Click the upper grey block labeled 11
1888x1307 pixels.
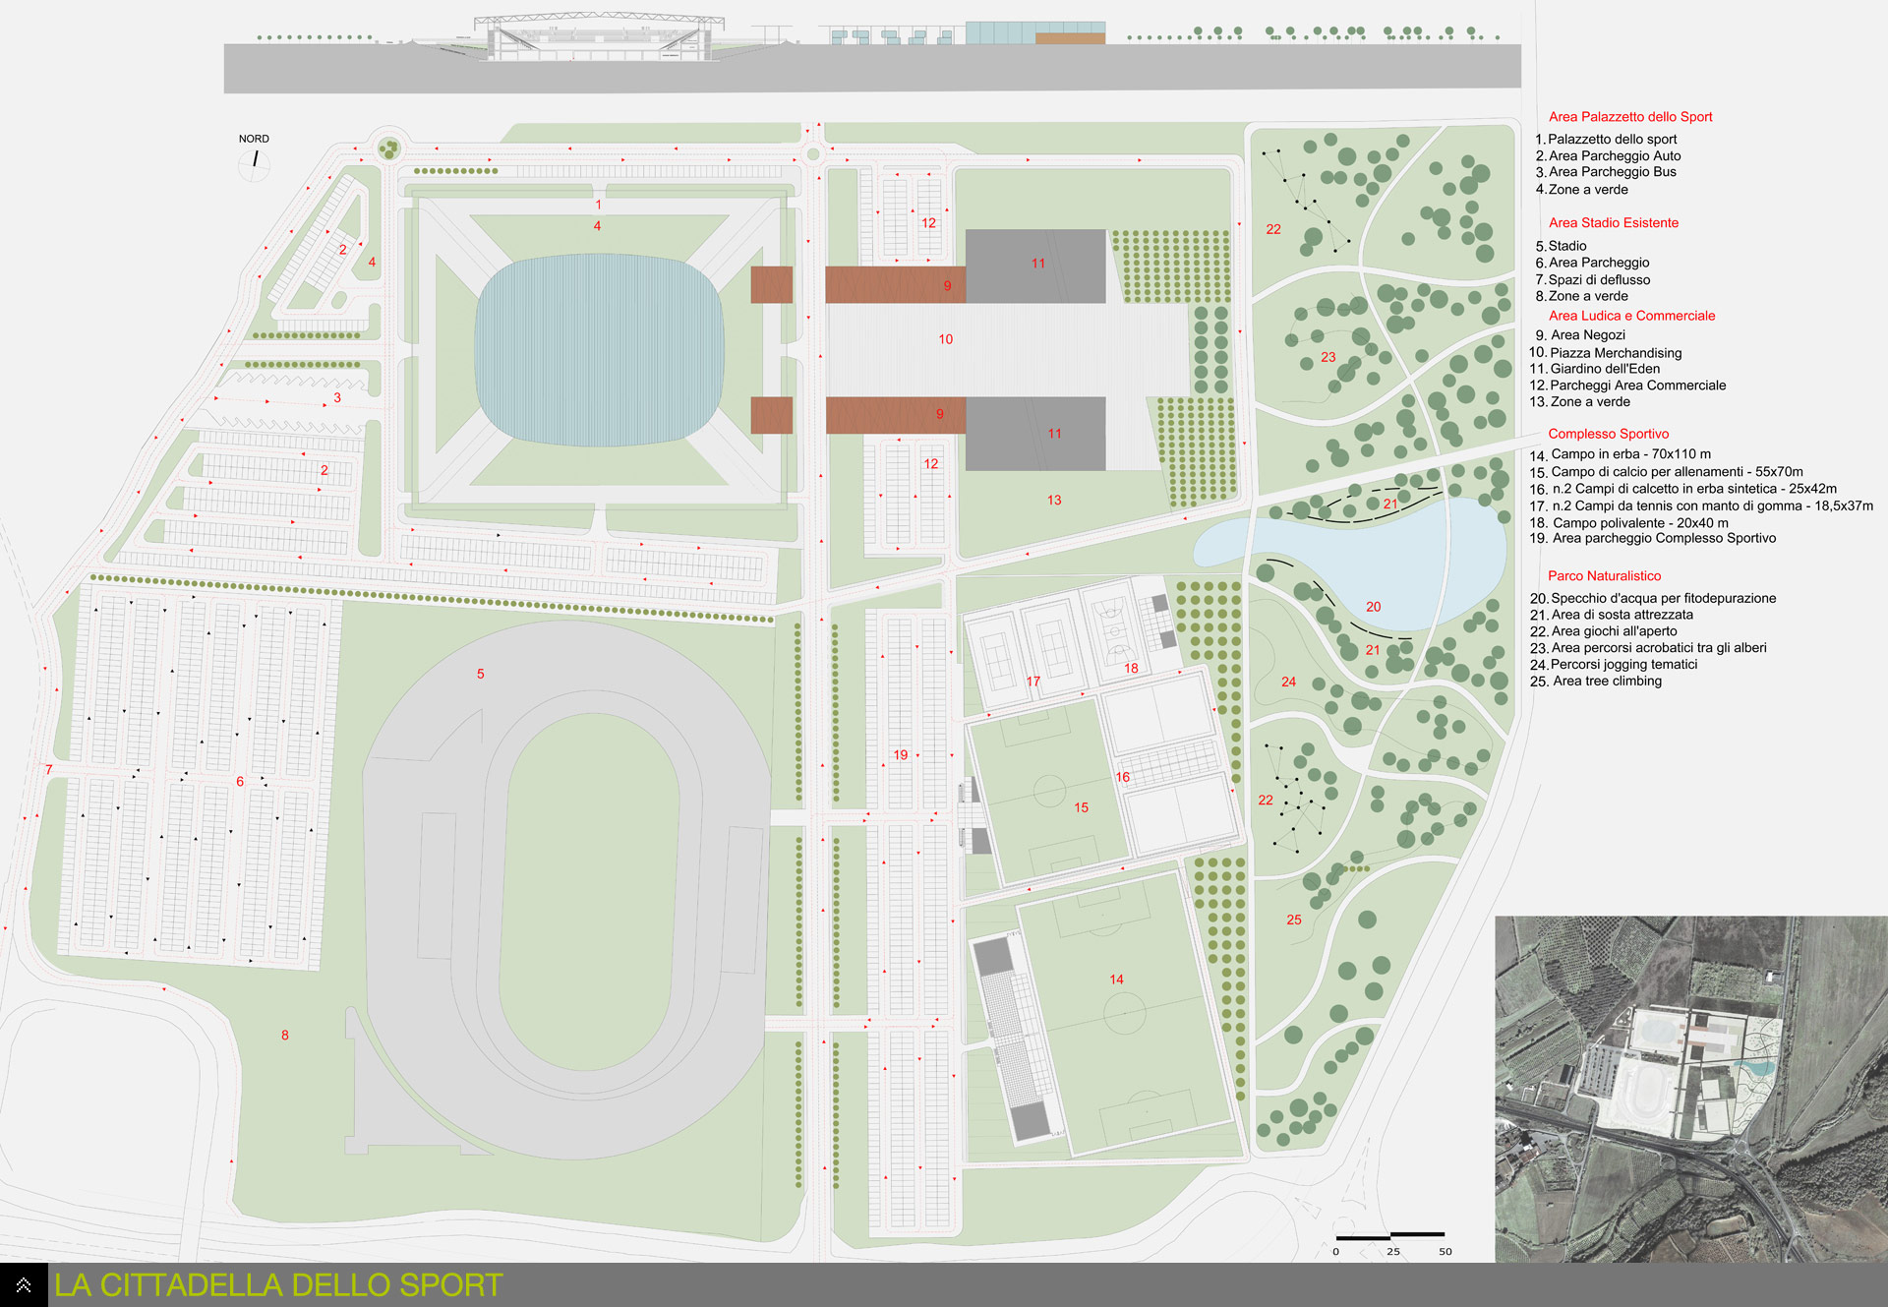pyautogui.click(x=1035, y=266)
